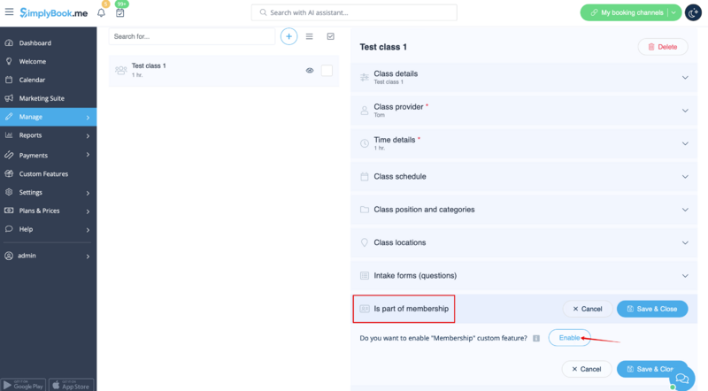The image size is (708, 391).
Task: Expand Class position and categories section
Action: 524,210
